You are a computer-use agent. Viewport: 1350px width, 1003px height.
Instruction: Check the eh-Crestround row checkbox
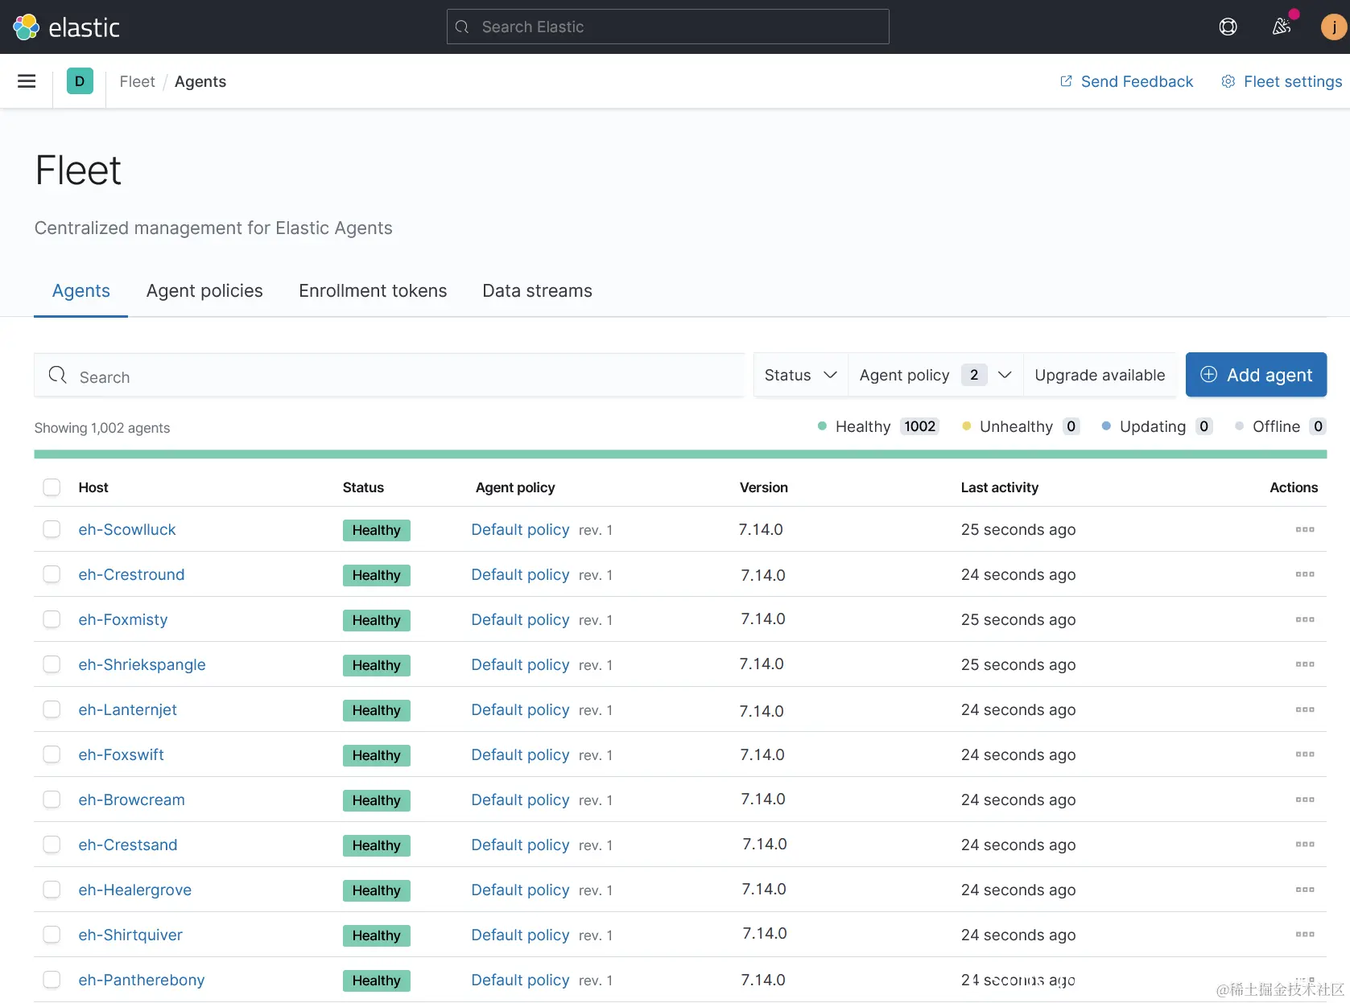click(52, 574)
